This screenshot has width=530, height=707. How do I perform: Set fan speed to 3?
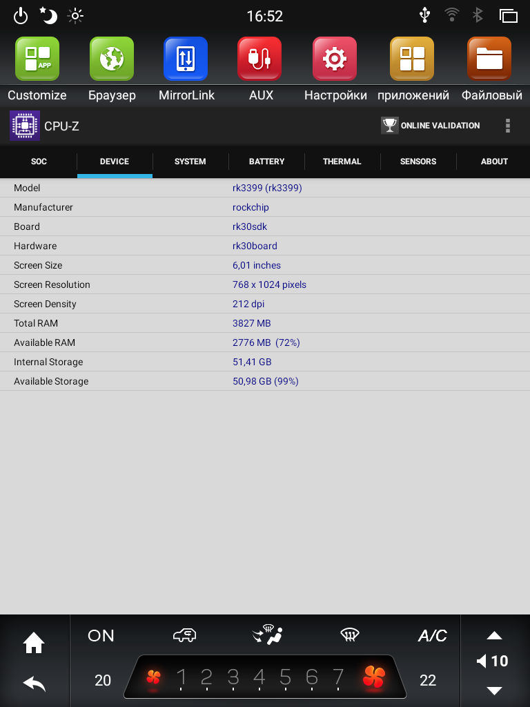pyautogui.click(x=233, y=677)
